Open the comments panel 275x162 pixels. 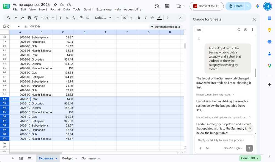(167, 6)
